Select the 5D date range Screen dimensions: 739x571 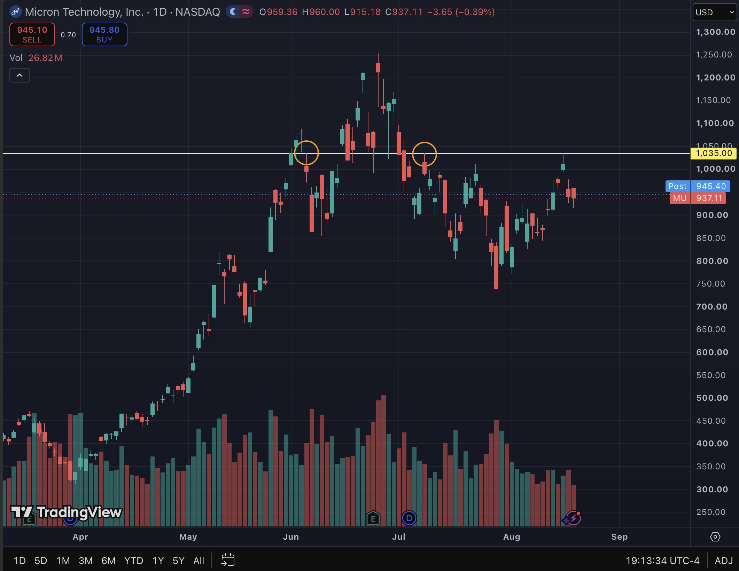point(41,561)
